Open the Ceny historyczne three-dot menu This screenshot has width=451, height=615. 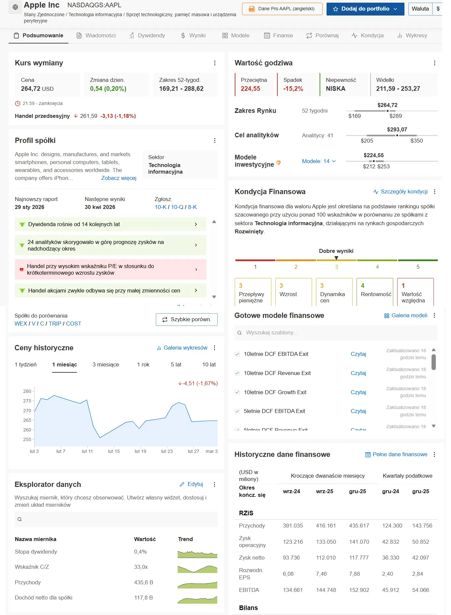pos(214,348)
